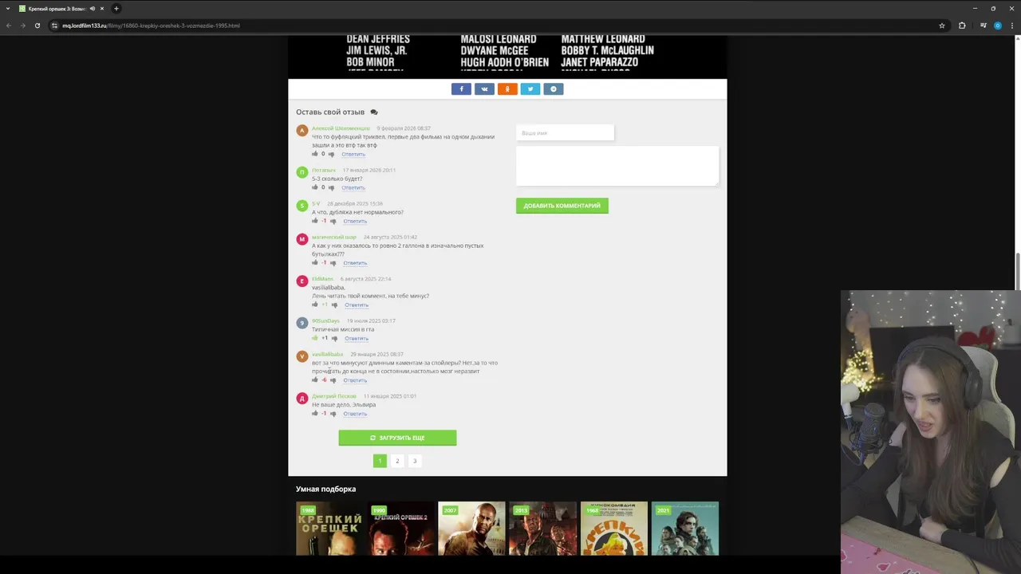Reply to the EldMans comment
Screen dimensions: 1021x574
[357, 305]
